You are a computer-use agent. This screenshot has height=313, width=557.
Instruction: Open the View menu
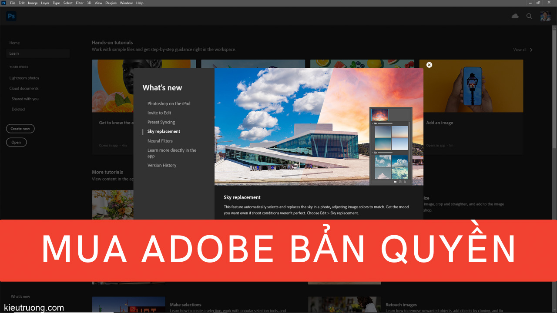click(x=98, y=3)
